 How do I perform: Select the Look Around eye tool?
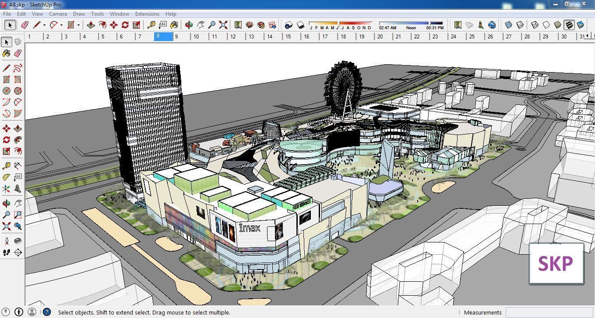click(18, 241)
